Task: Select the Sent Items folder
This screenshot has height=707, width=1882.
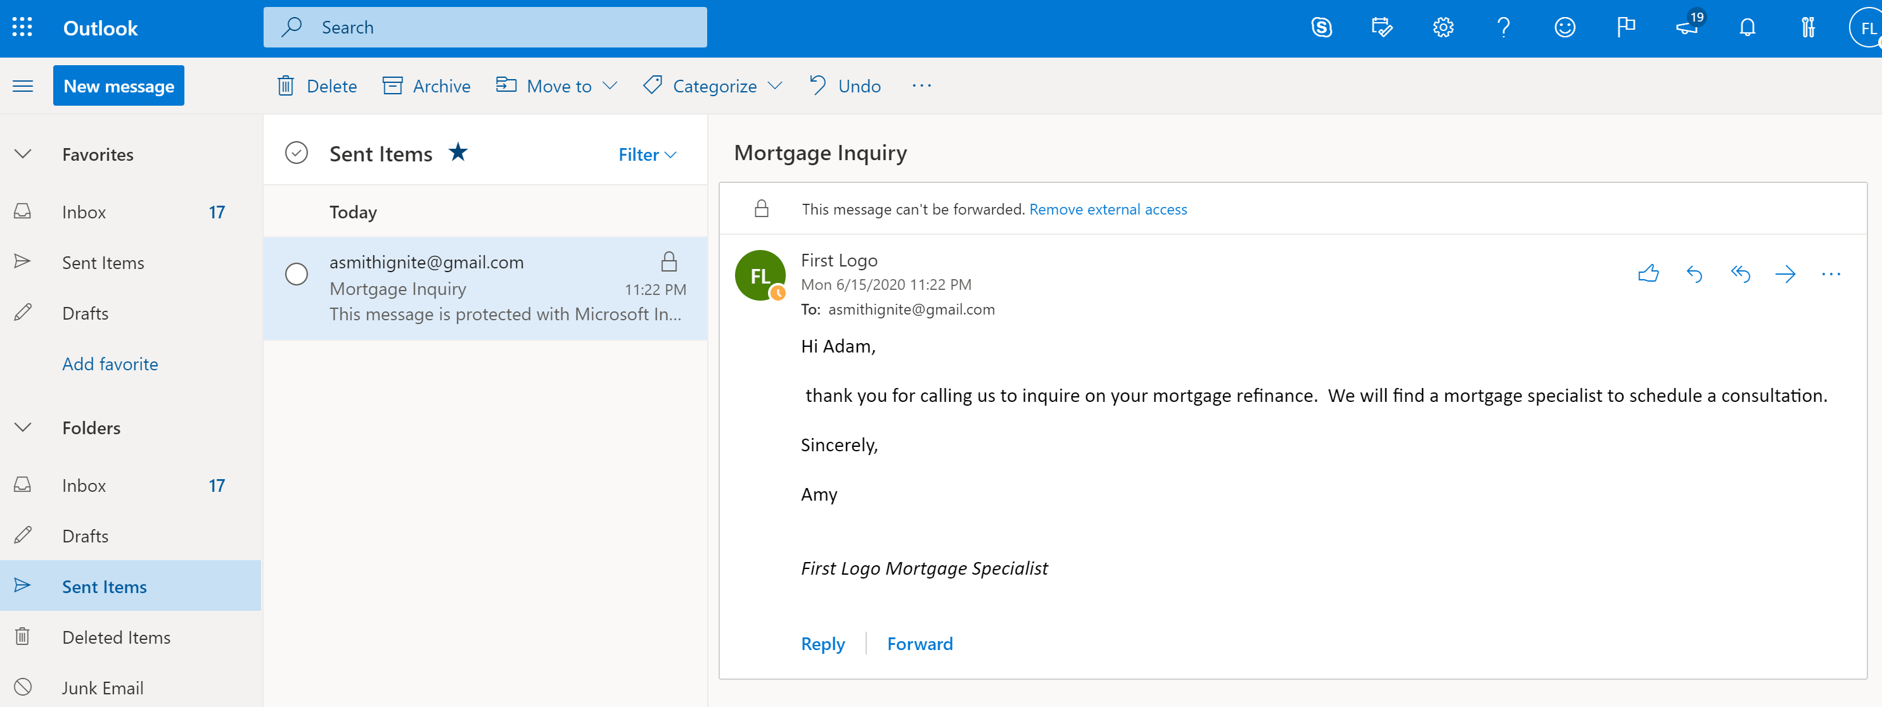Action: pos(105,586)
